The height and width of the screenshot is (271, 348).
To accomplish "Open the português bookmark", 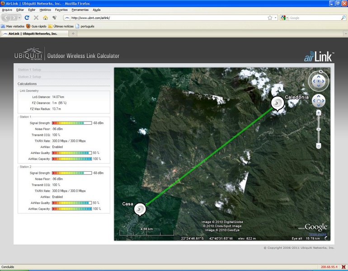I will pos(85,26).
